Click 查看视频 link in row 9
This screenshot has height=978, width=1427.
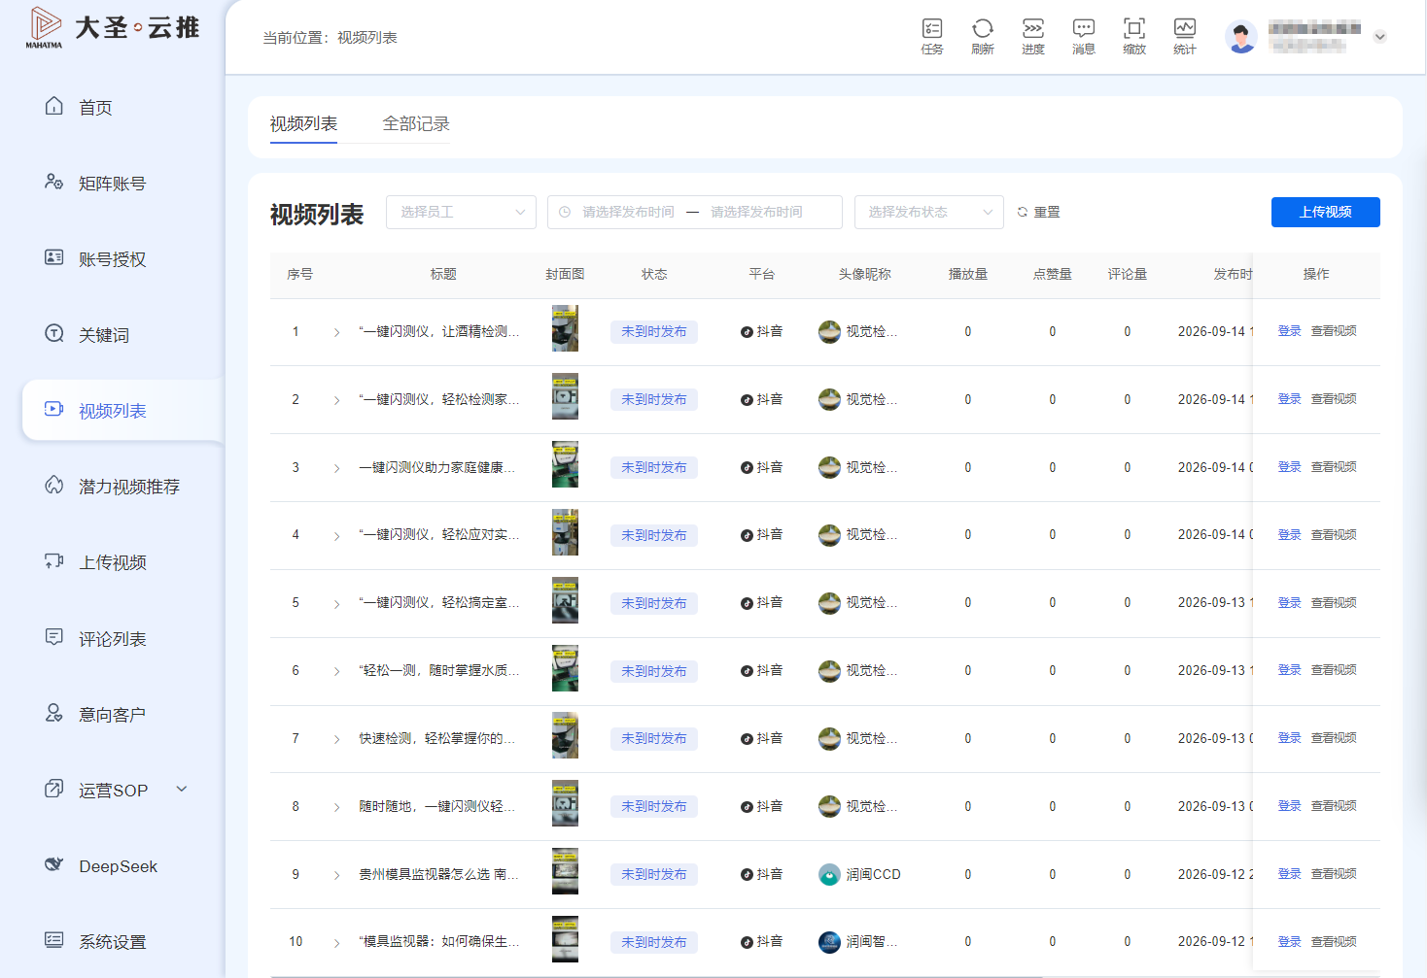click(x=1334, y=874)
